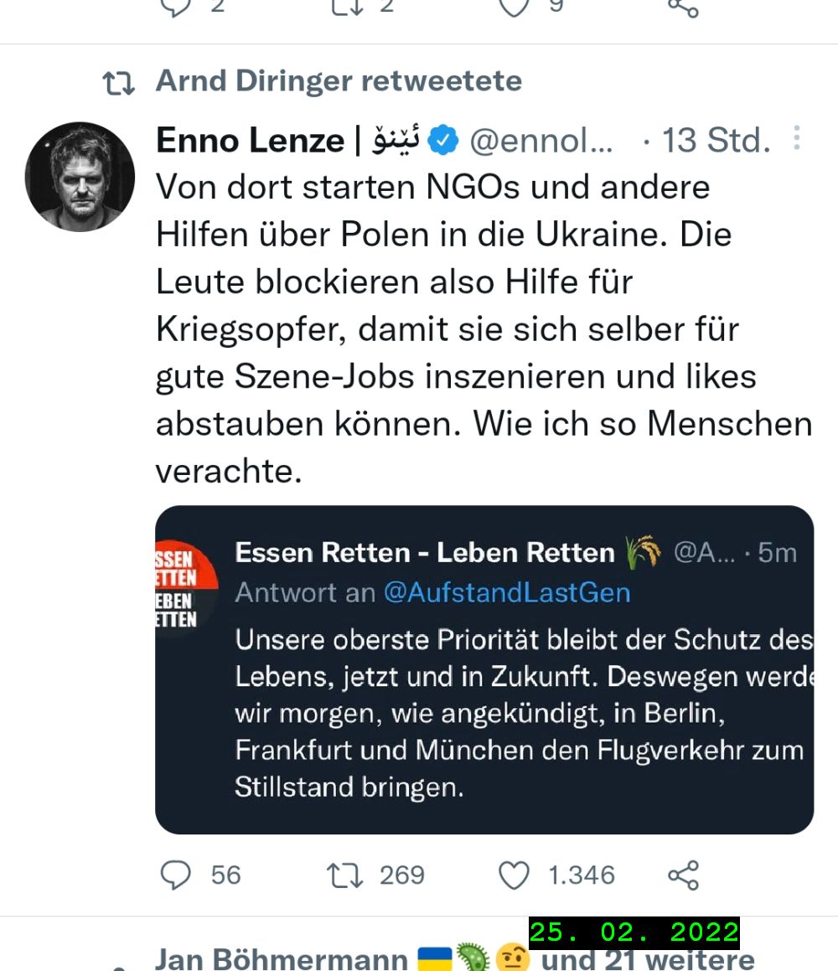Open the quoted Essen Retten tweet

520,712
